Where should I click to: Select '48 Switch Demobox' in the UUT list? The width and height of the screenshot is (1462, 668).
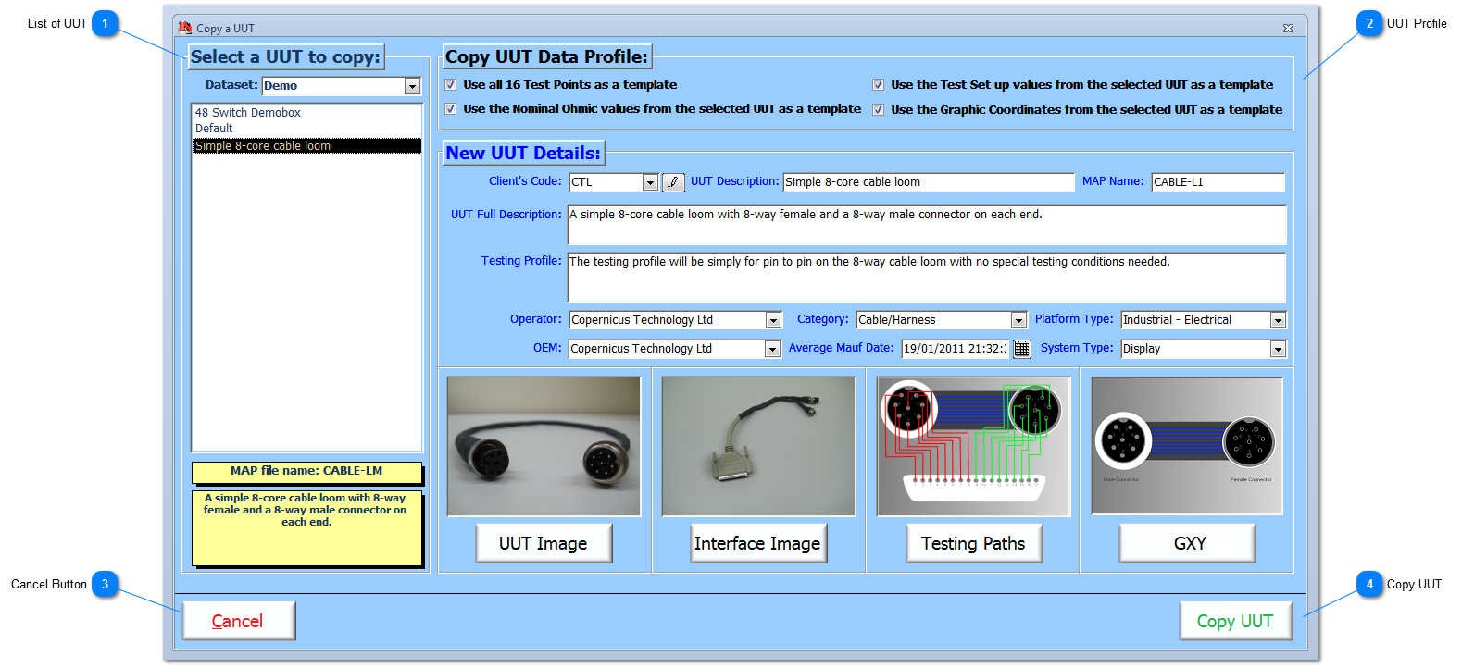tap(248, 113)
